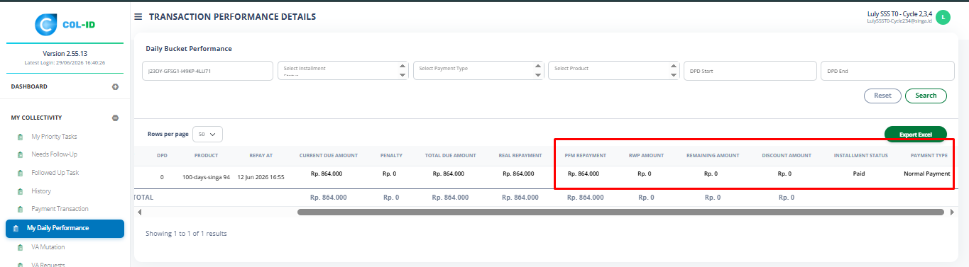Screen dimensions: 969x267
Task: Click the DPD Start input field
Action: click(x=750, y=71)
